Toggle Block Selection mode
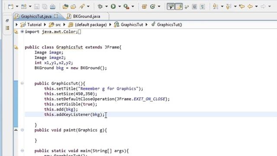The width and height of the screenshot is (277, 156). coord(194,7)
